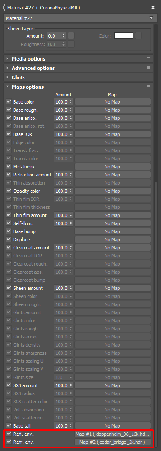The height and width of the screenshot is (451, 161).
Task: Click the Glints rollout grip handle
Action: pos(148,77)
